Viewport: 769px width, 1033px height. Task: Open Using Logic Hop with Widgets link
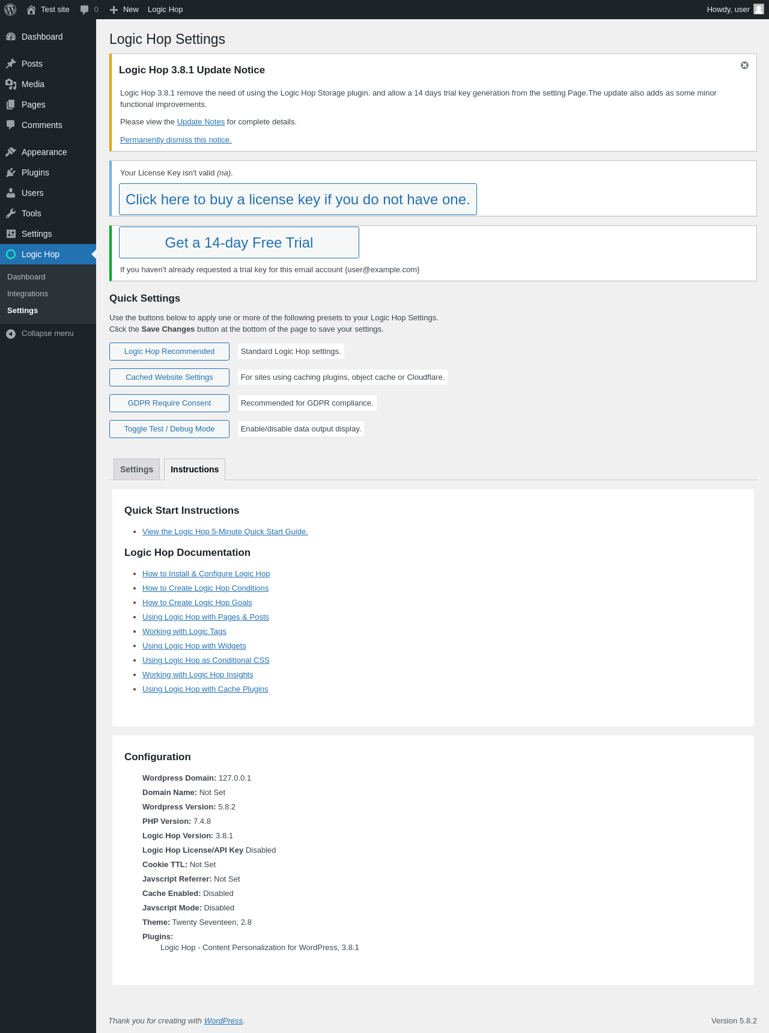pos(194,646)
